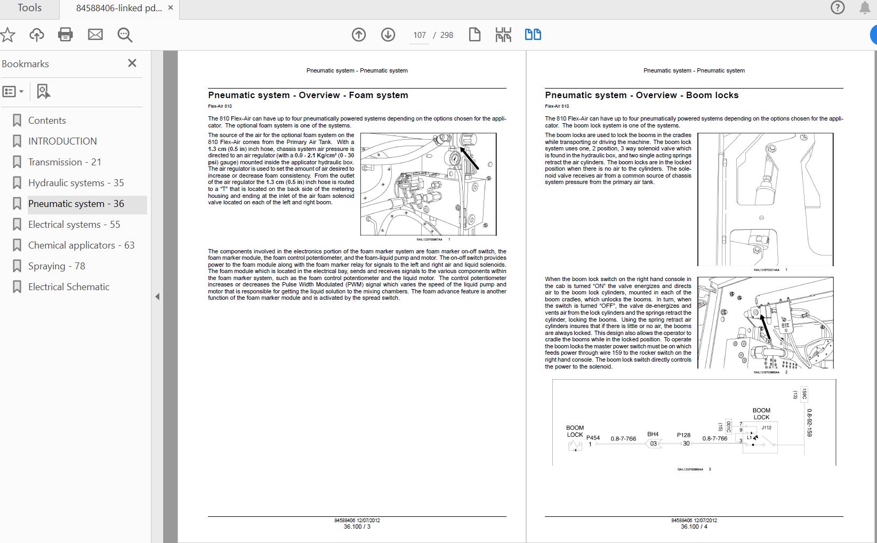Click the star bookmark icon in toolbar
Screen dimensions: 877x543
(7, 35)
